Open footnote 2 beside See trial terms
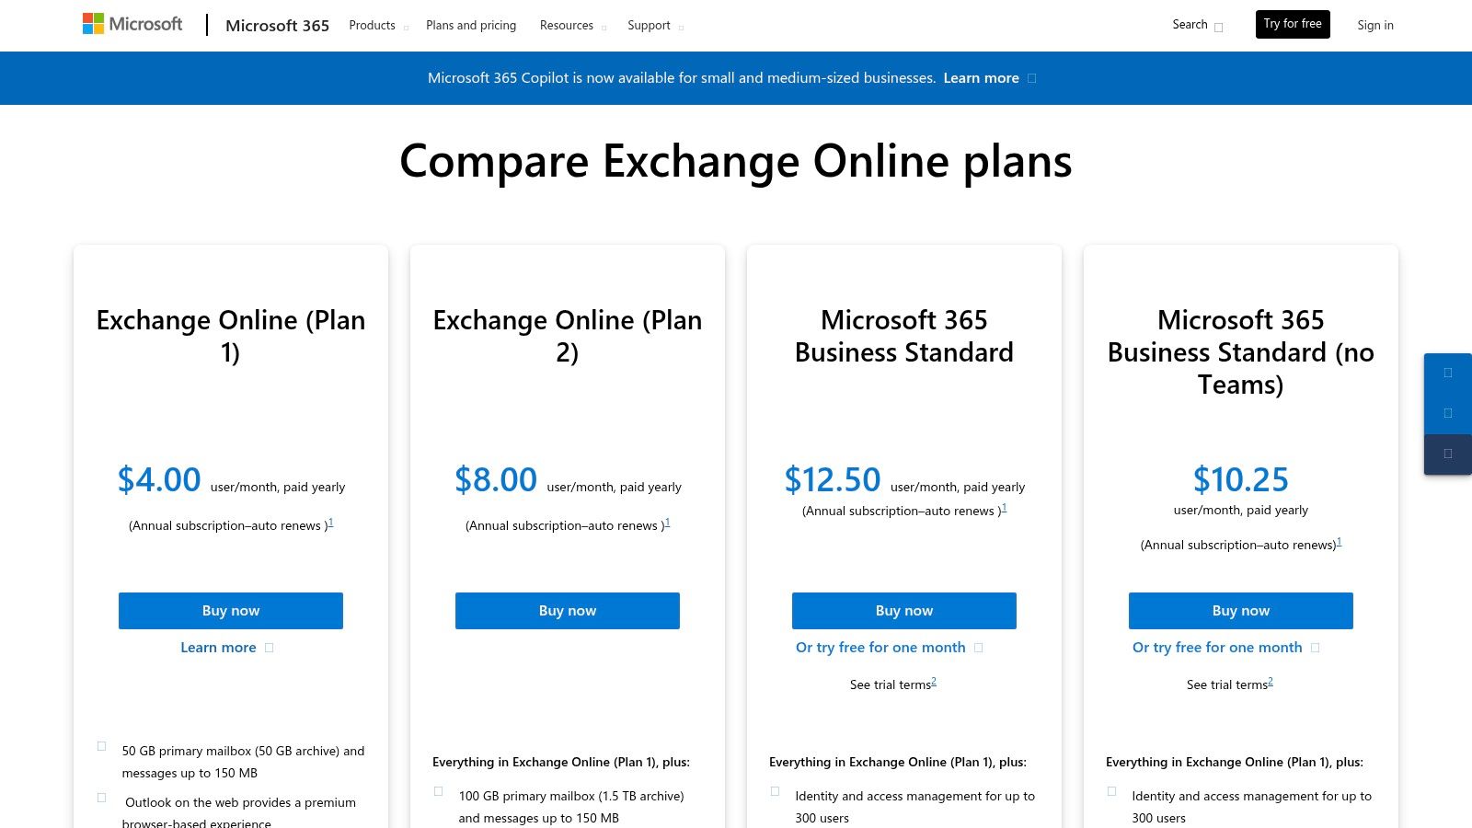Screen dimensions: 1472x828 (x=934, y=681)
